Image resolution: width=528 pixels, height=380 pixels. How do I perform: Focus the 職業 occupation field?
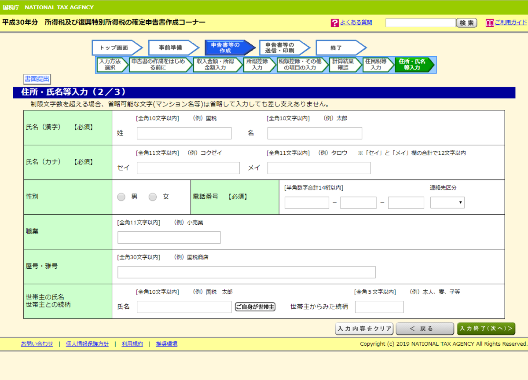pyautogui.click(x=169, y=237)
